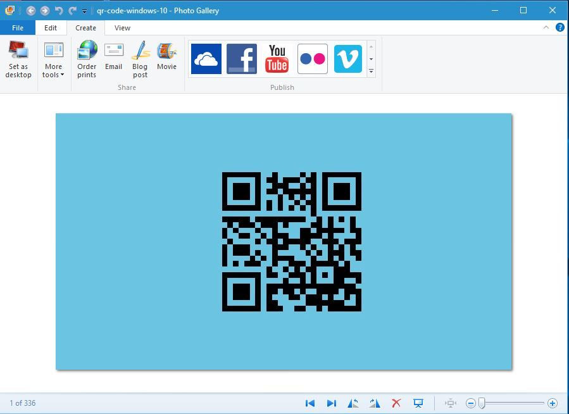Switch to the View tab
This screenshot has height=414, width=569.
pyautogui.click(x=122, y=28)
